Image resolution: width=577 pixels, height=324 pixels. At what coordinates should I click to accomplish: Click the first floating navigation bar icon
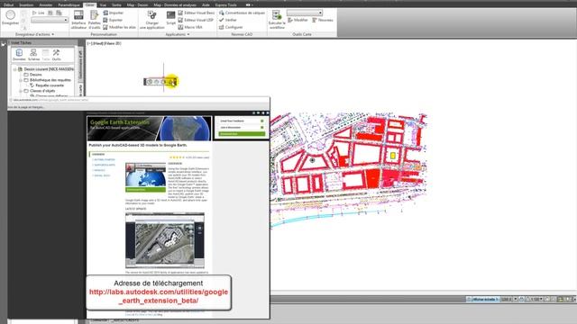[150, 82]
